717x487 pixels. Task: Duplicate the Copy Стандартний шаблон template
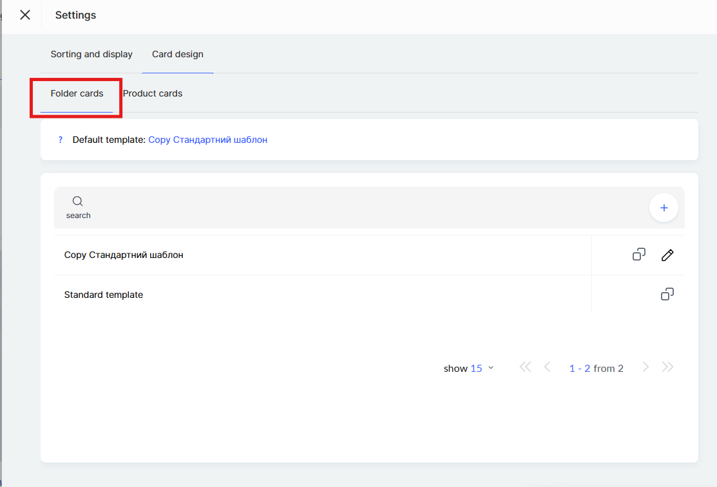638,255
